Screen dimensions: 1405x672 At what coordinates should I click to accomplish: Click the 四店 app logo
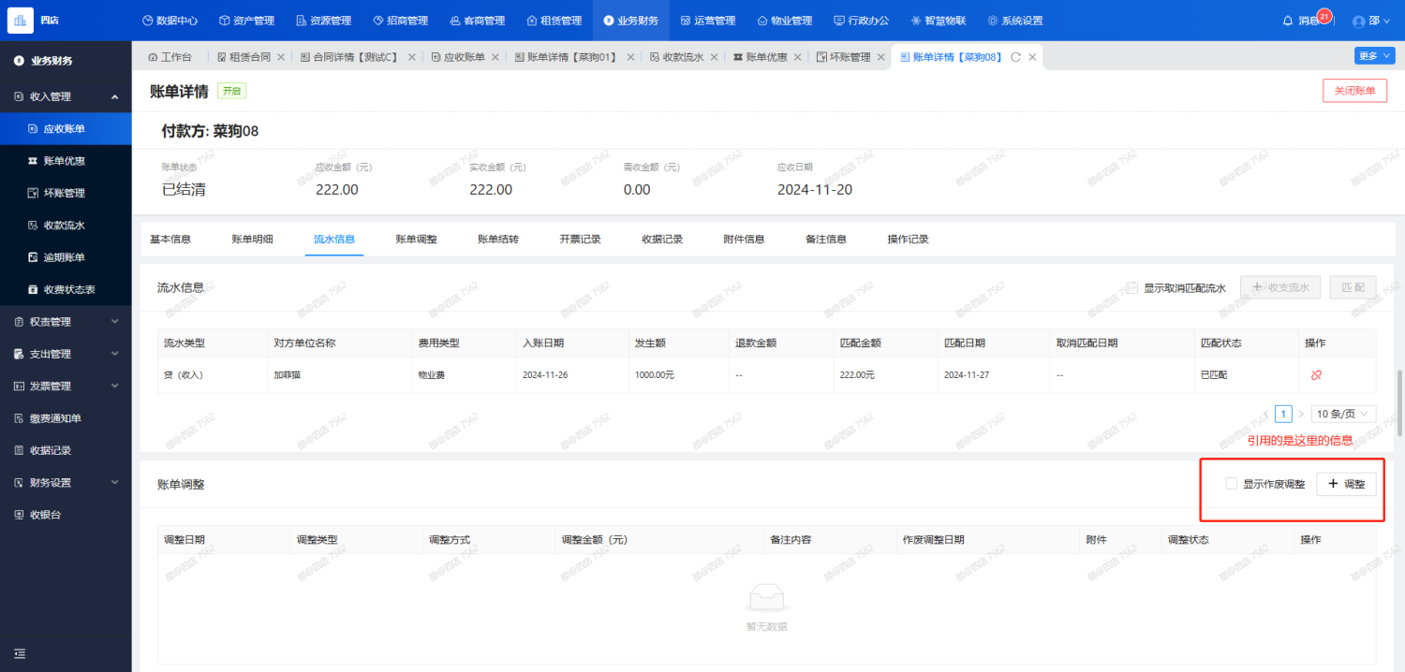pyautogui.click(x=21, y=20)
